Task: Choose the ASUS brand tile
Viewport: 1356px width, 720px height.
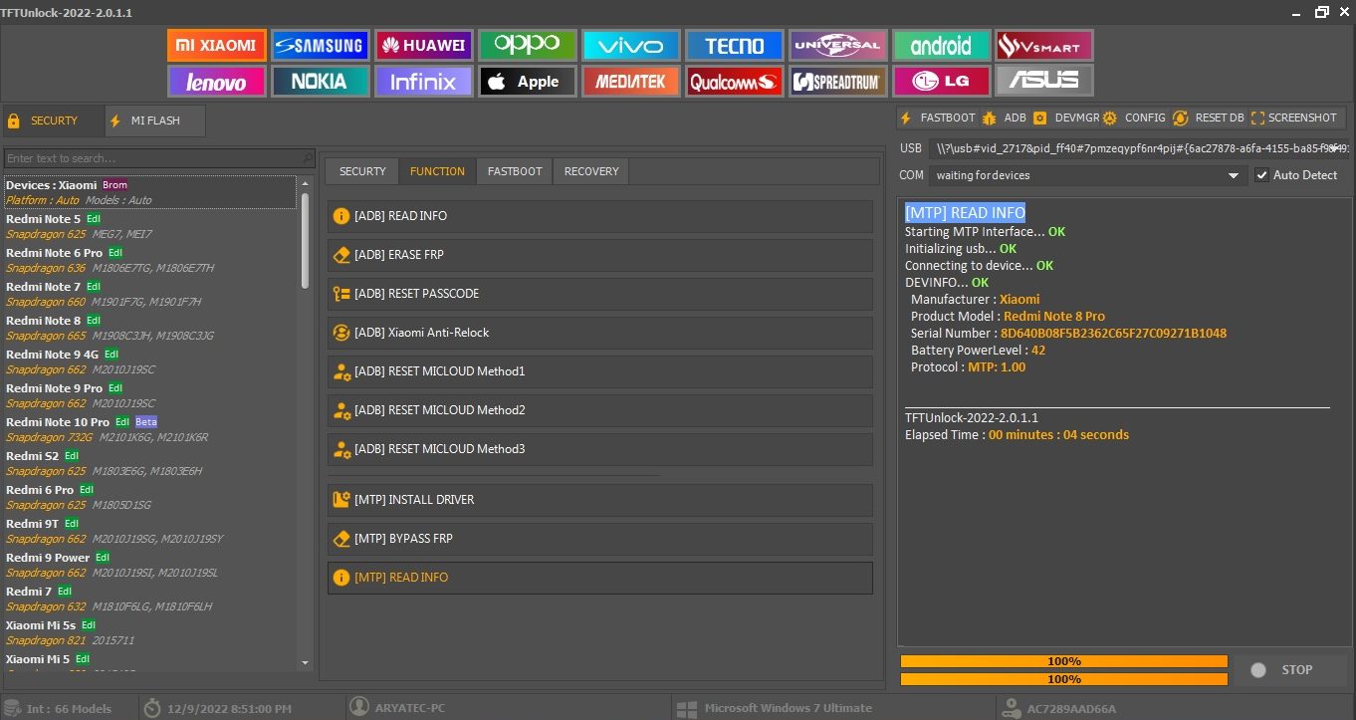Action: 1044,81
